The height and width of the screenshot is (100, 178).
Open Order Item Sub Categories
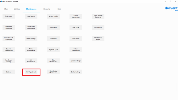9,39
